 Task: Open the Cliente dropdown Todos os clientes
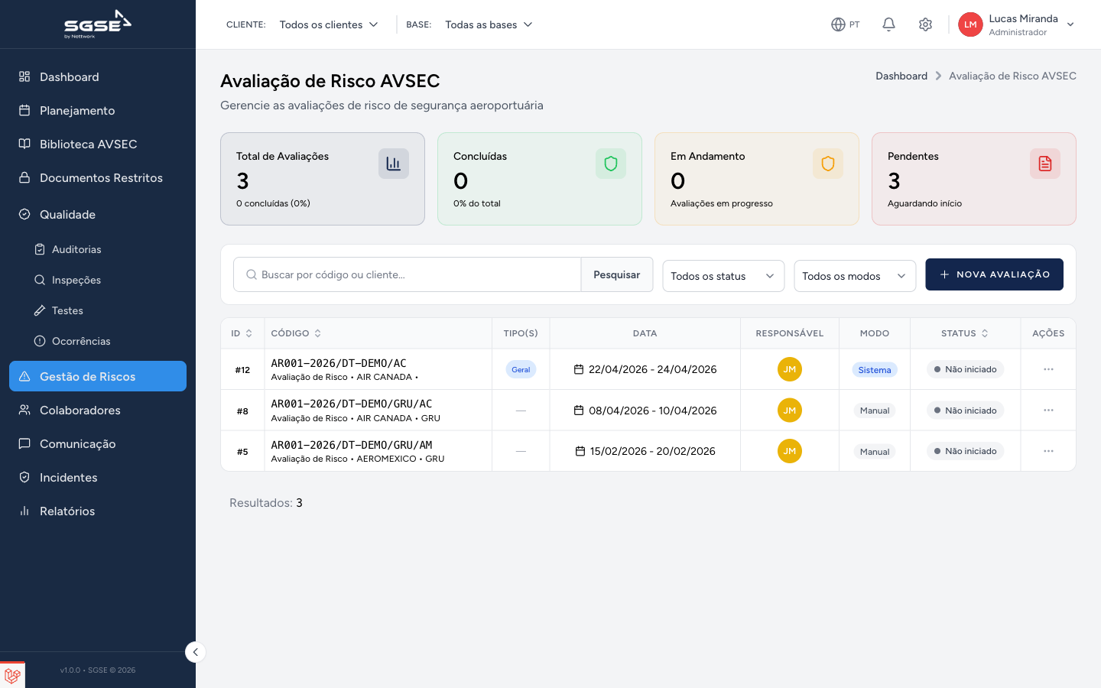329,24
